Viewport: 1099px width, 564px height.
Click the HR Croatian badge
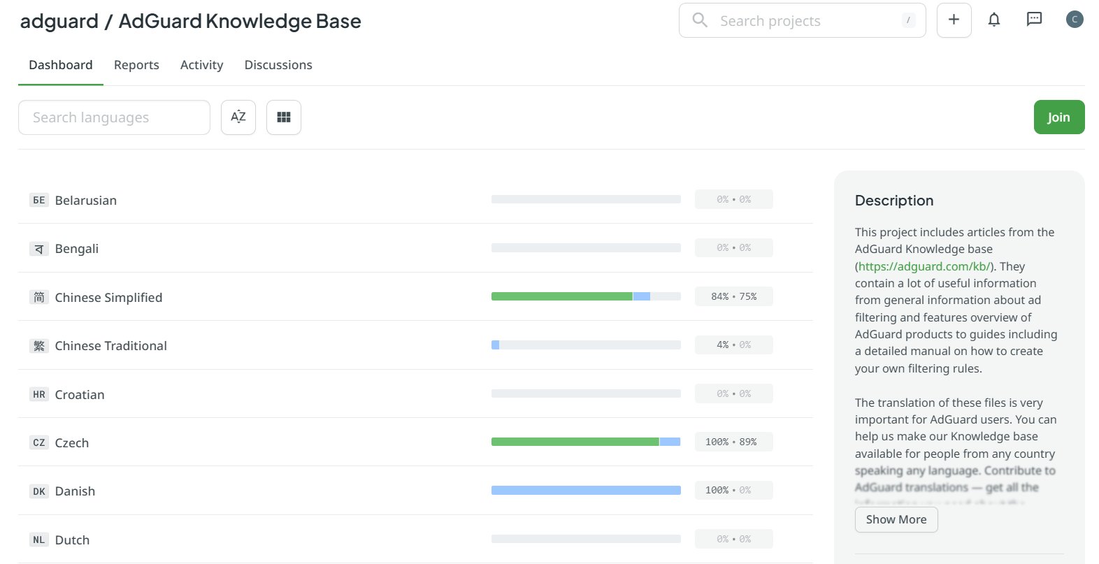pyautogui.click(x=39, y=394)
